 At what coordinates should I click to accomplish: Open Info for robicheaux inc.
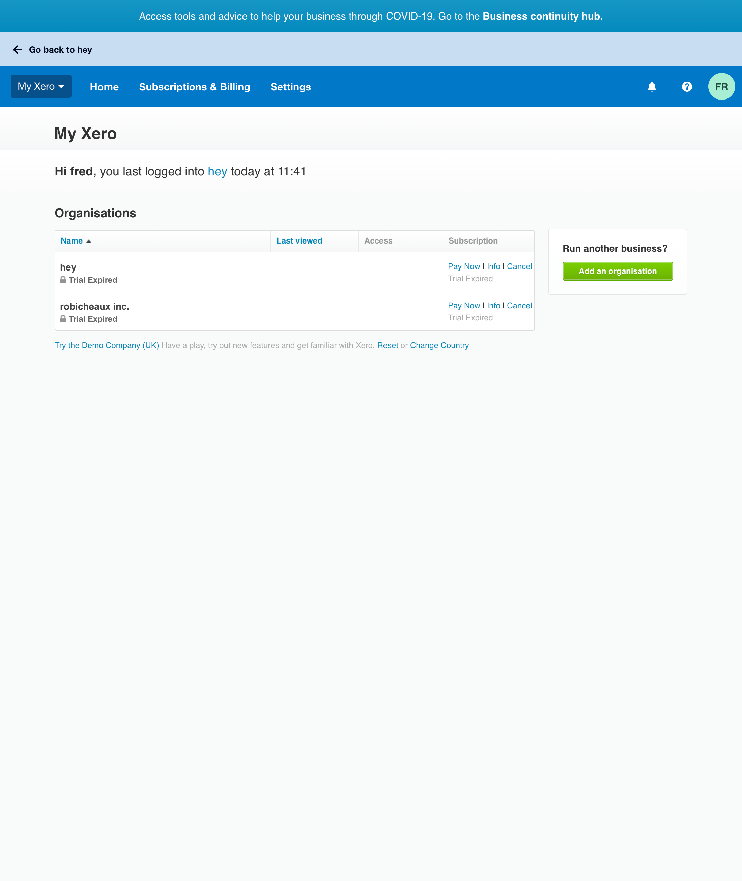pyautogui.click(x=493, y=306)
